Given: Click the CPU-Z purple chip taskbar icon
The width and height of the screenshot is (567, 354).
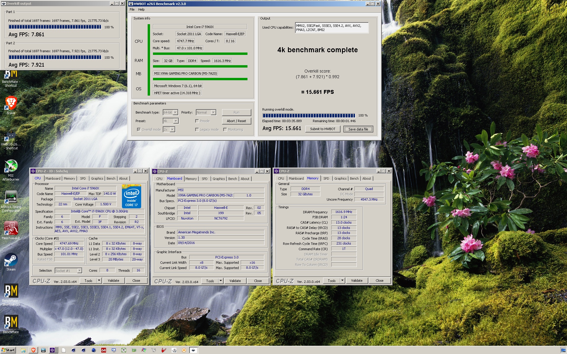Looking at the screenshot, I should (52, 350).
